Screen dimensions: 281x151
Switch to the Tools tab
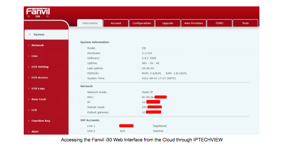(x=245, y=23)
